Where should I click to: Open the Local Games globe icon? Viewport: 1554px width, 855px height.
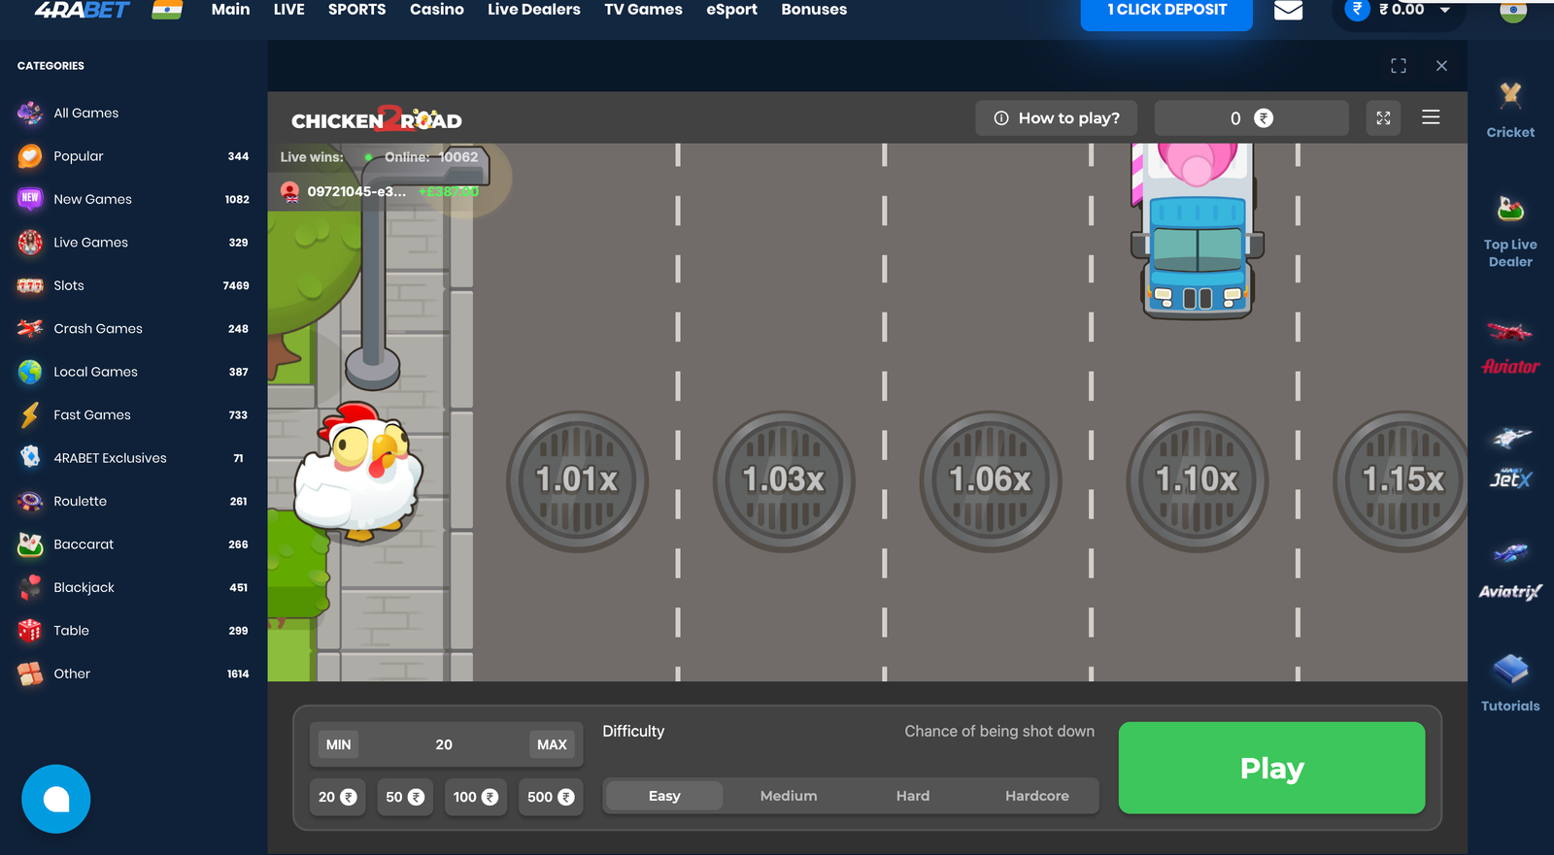click(30, 372)
